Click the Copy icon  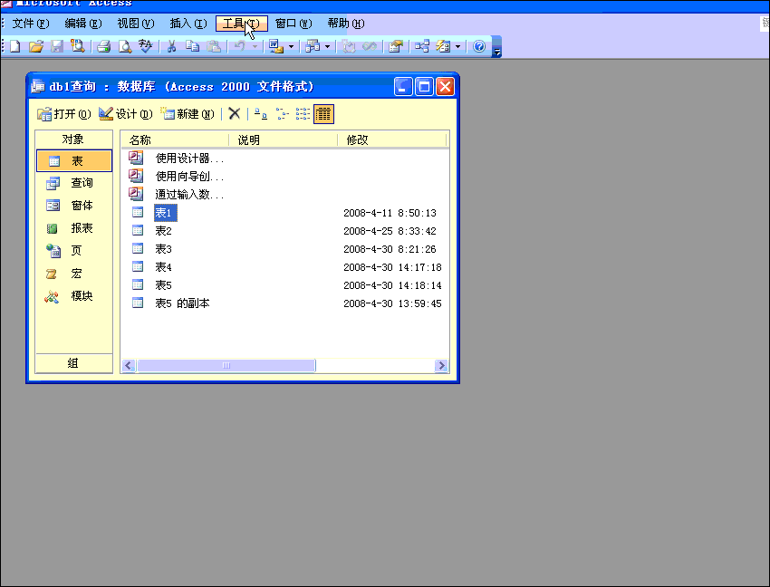[192, 47]
